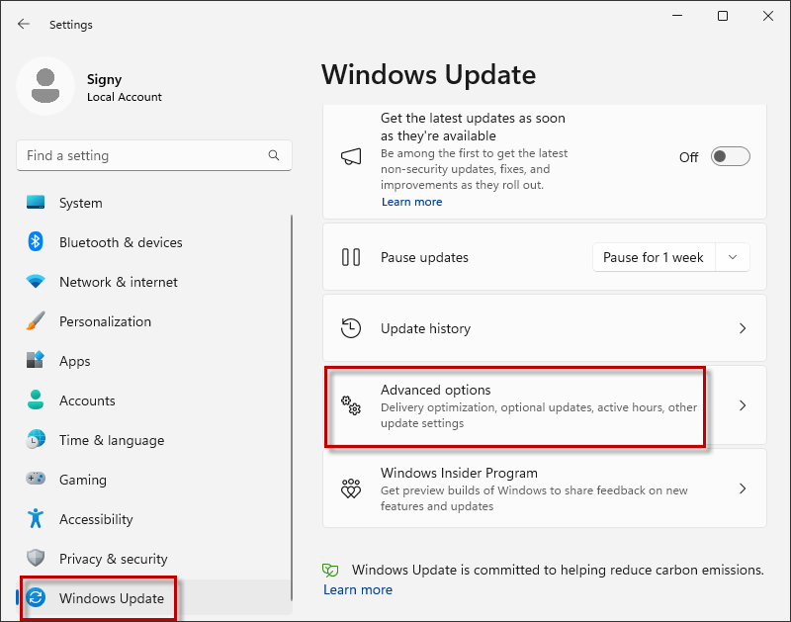This screenshot has height=622, width=791.
Task: Open Time & language settings
Action: 154,439
